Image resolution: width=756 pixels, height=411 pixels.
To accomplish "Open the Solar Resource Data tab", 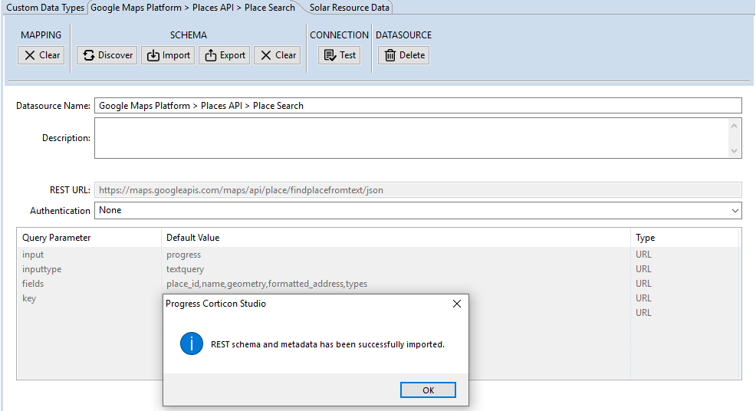I will click(x=349, y=8).
